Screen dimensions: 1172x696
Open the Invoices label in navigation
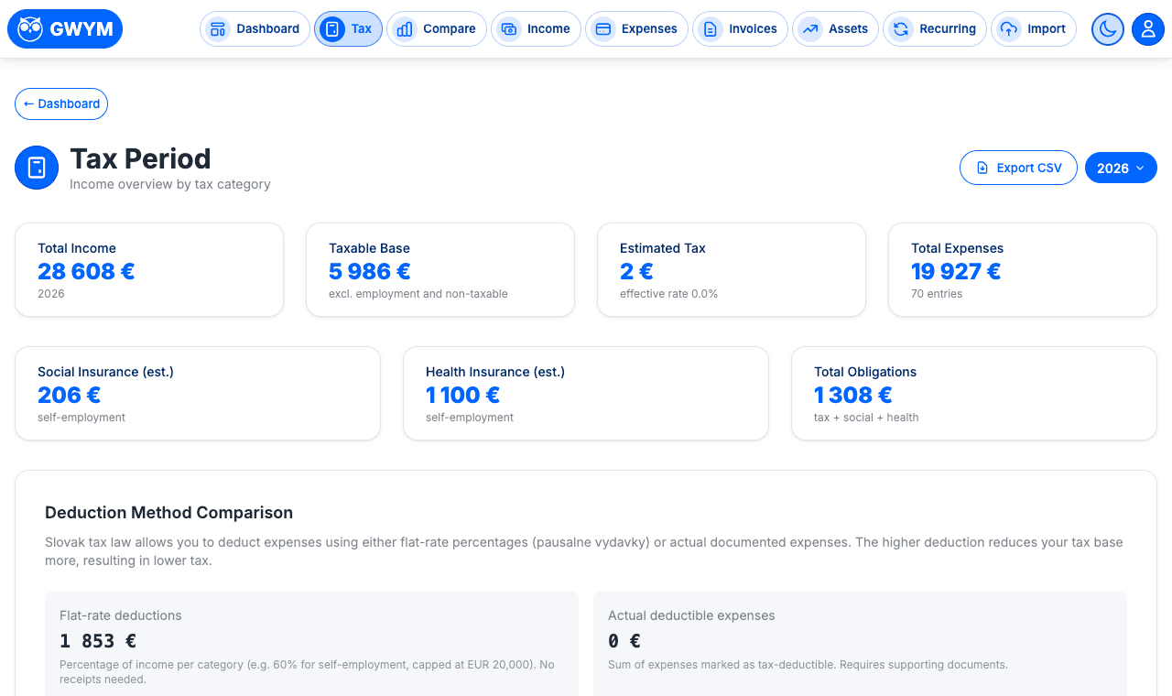coord(753,29)
